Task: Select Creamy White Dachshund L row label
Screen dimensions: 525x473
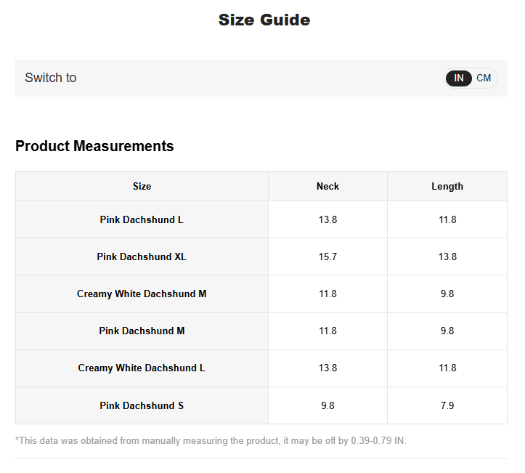Action: tap(142, 368)
